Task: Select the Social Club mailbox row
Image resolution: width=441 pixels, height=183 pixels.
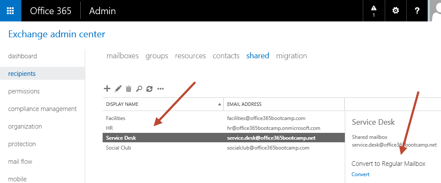Action: click(x=224, y=147)
